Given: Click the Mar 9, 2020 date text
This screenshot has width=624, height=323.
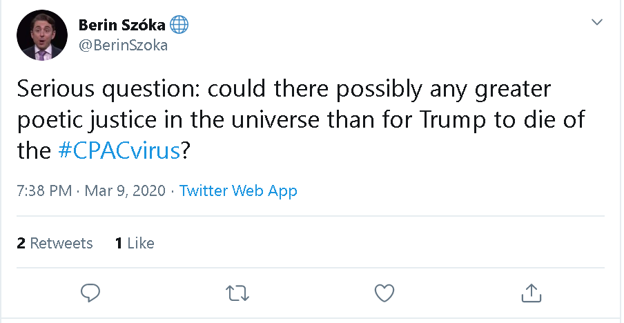Looking at the screenshot, I should [x=125, y=190].
